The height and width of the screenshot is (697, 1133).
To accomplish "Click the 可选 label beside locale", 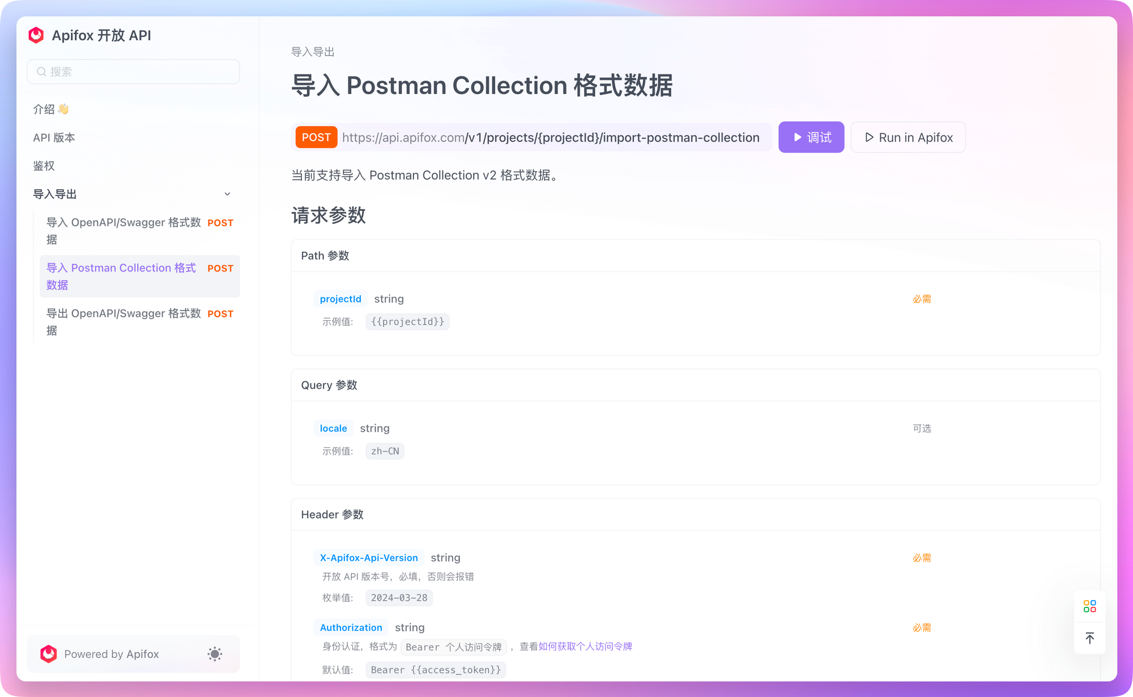I will coord(922,428).
